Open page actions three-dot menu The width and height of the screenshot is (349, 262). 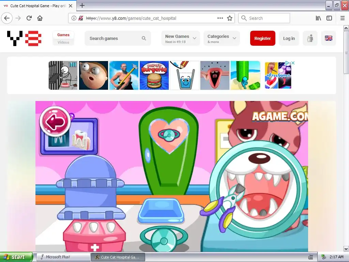[x=220, y=18]
